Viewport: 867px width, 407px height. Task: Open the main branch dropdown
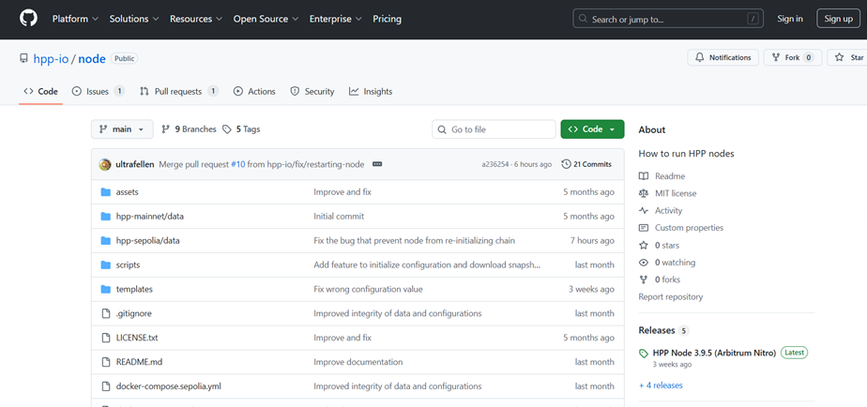122,129
